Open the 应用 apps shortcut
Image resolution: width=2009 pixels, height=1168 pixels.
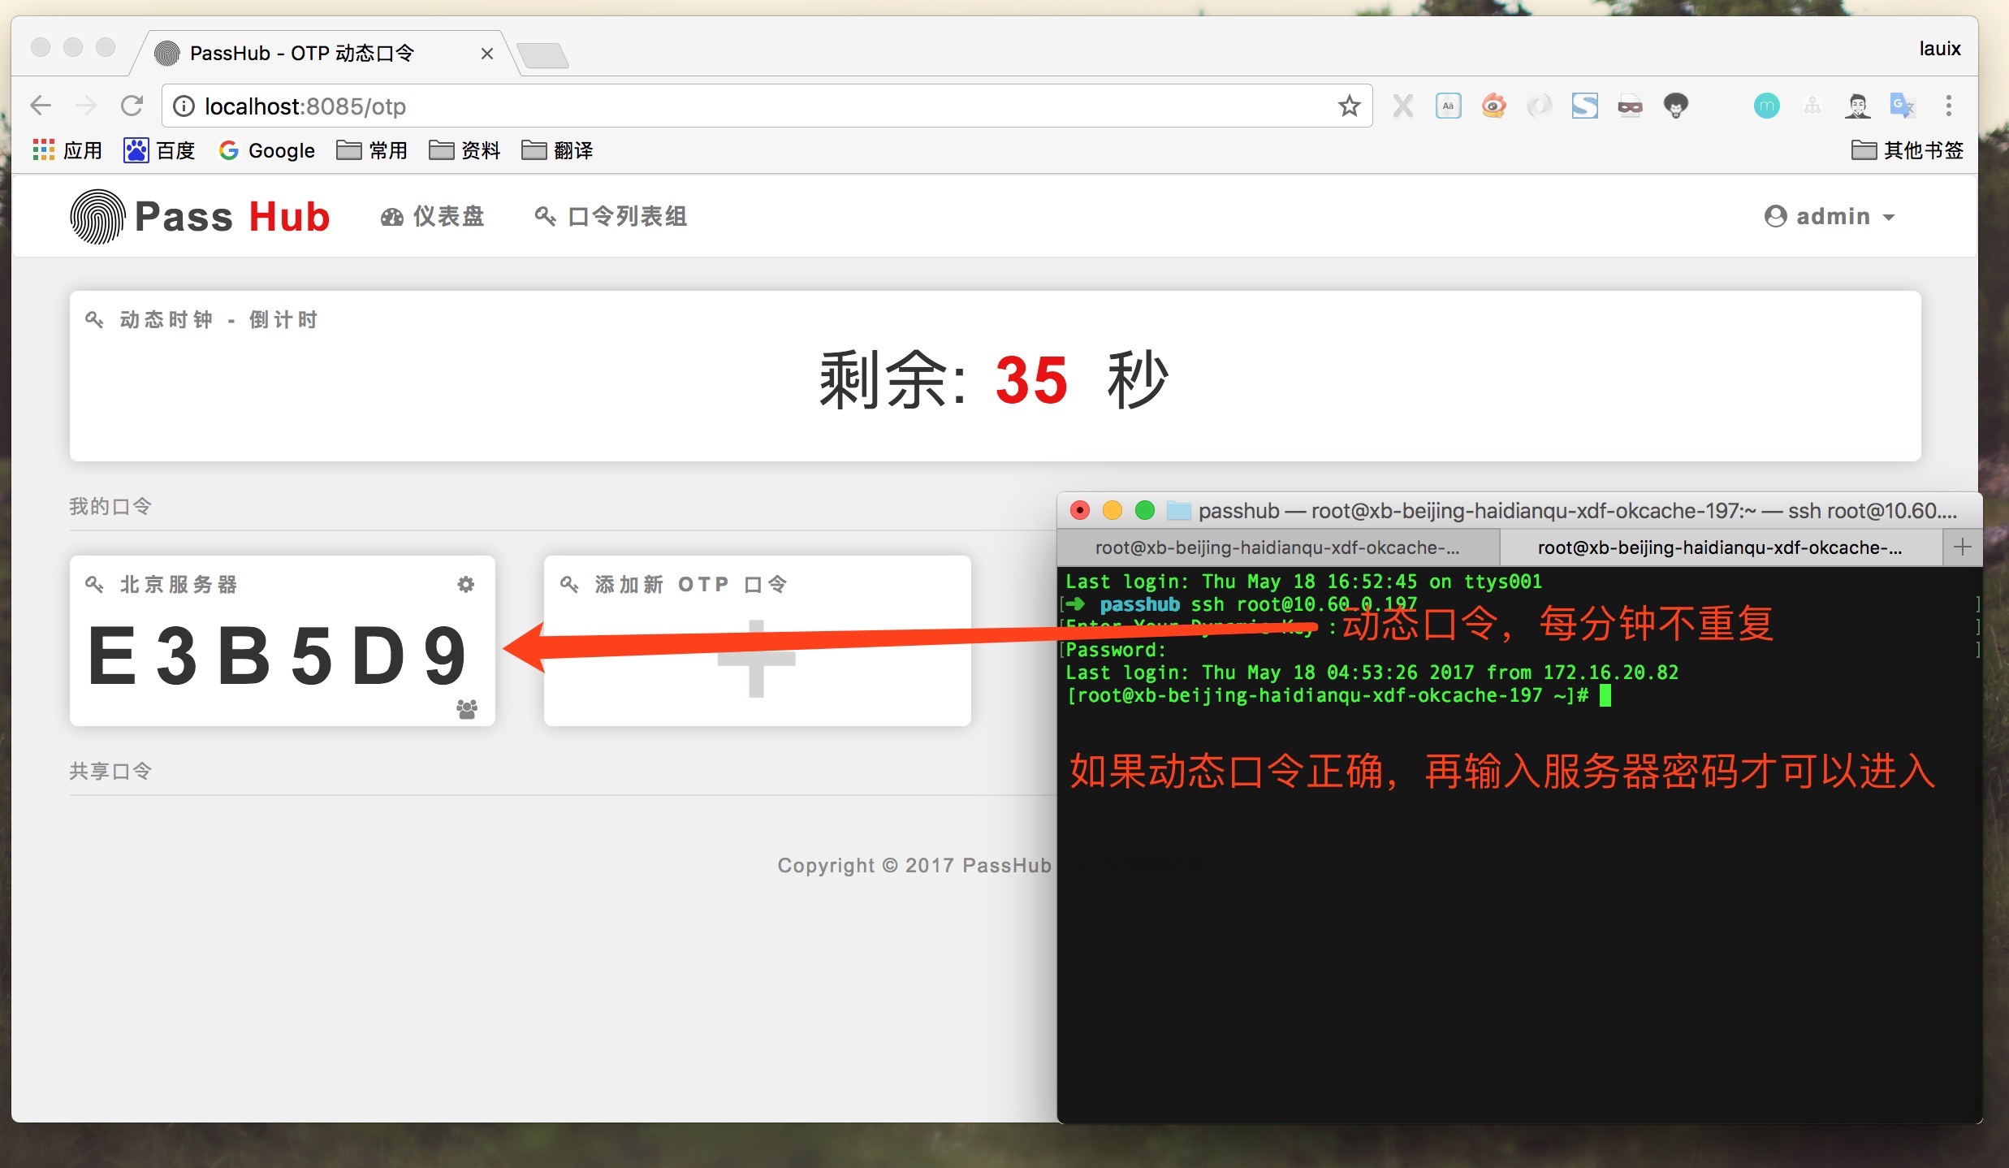click(x=67, y=150)
